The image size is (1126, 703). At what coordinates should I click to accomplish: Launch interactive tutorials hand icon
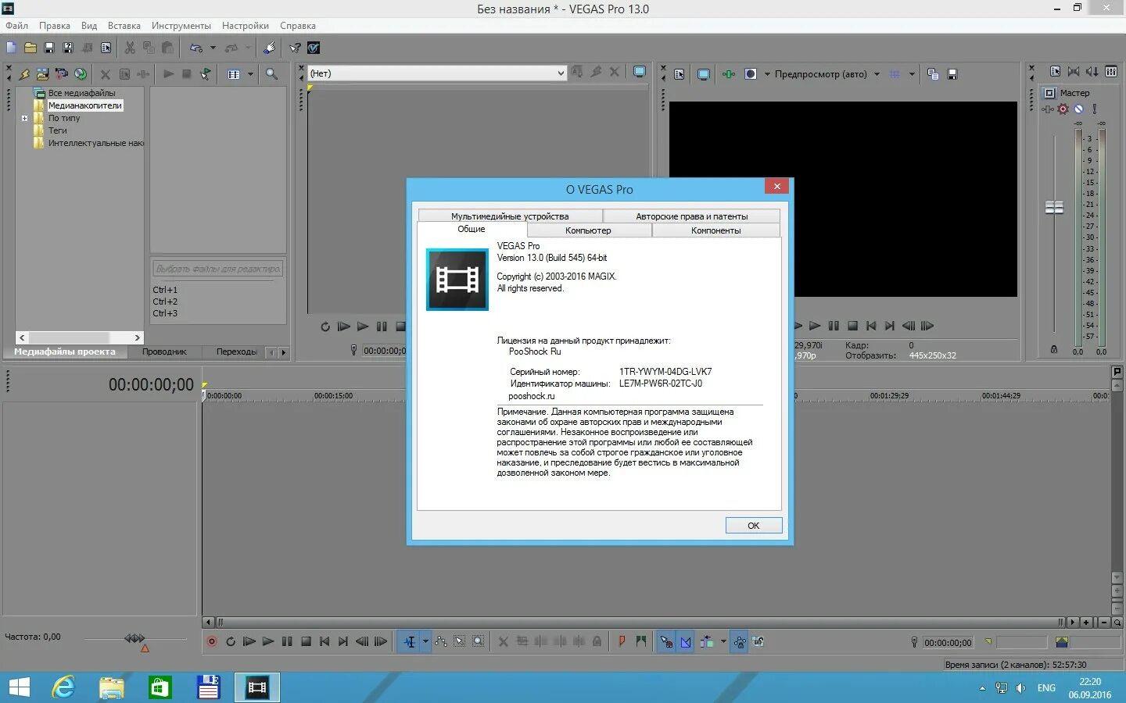pos(269,48)
